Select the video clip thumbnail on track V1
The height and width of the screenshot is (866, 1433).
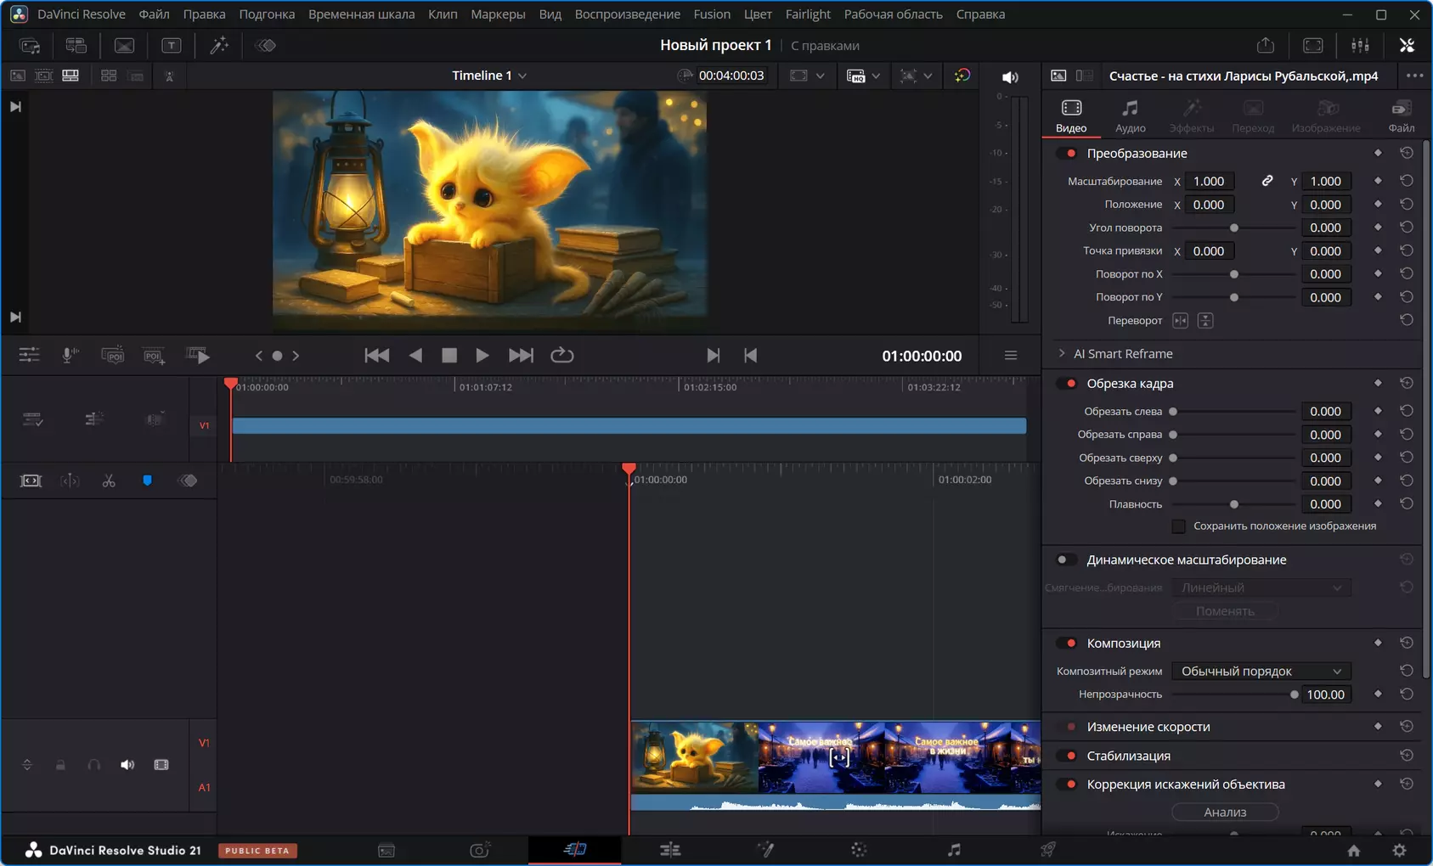pos(836,757)
